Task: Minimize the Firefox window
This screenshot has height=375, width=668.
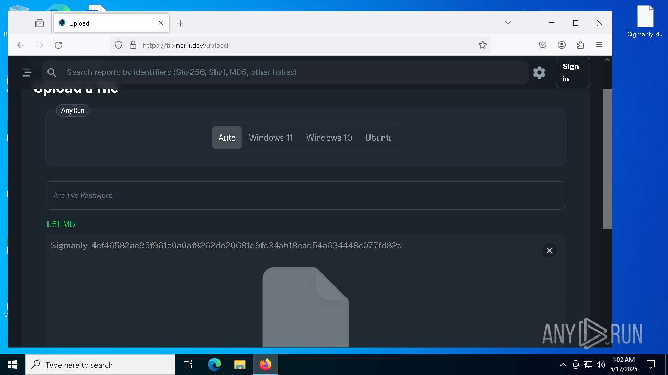Action: (552, 23)
